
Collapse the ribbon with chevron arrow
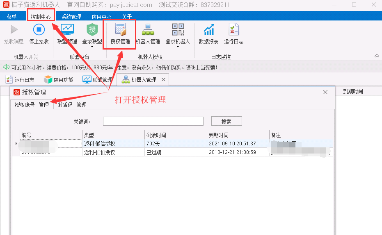pyautogui.click(x=377, y=56)
